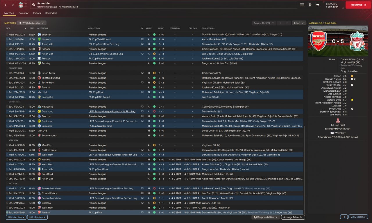Switch to the Calendar tab
The height and width of the screenshot is (223, 372).
tap(24, 13)
